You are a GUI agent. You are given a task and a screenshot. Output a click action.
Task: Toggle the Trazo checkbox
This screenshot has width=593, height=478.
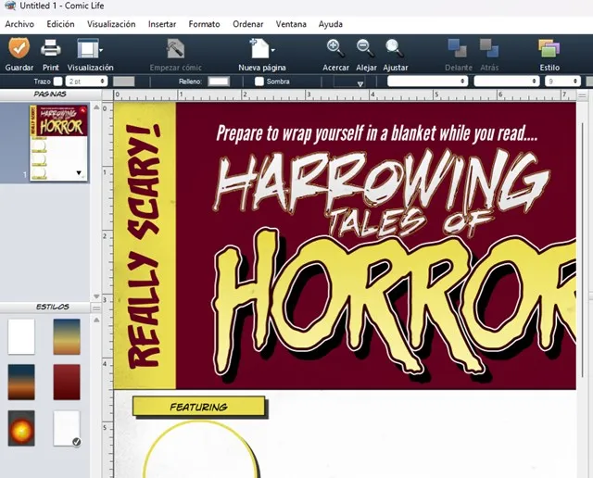click(58, 82)
